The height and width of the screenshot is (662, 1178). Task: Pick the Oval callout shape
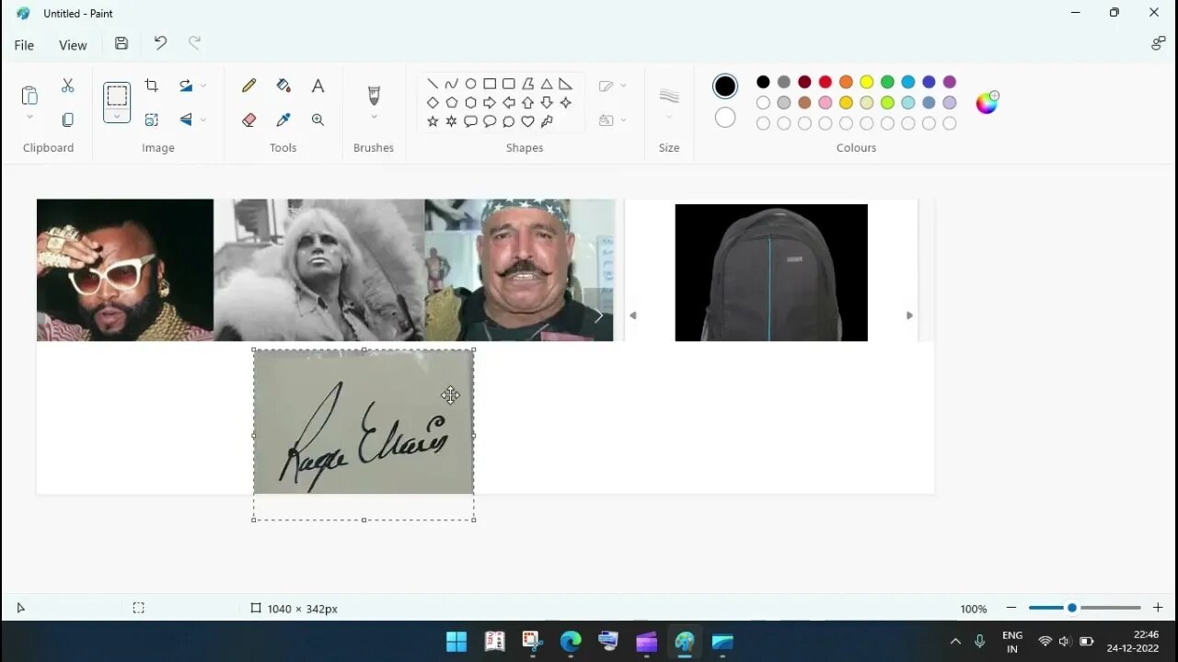point(490,121)
